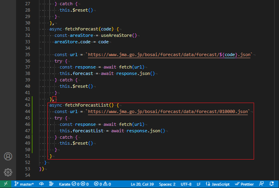Follow the 010000.json forecast URL link
This screenshot has width=279, height=188.
pos(168,111)
